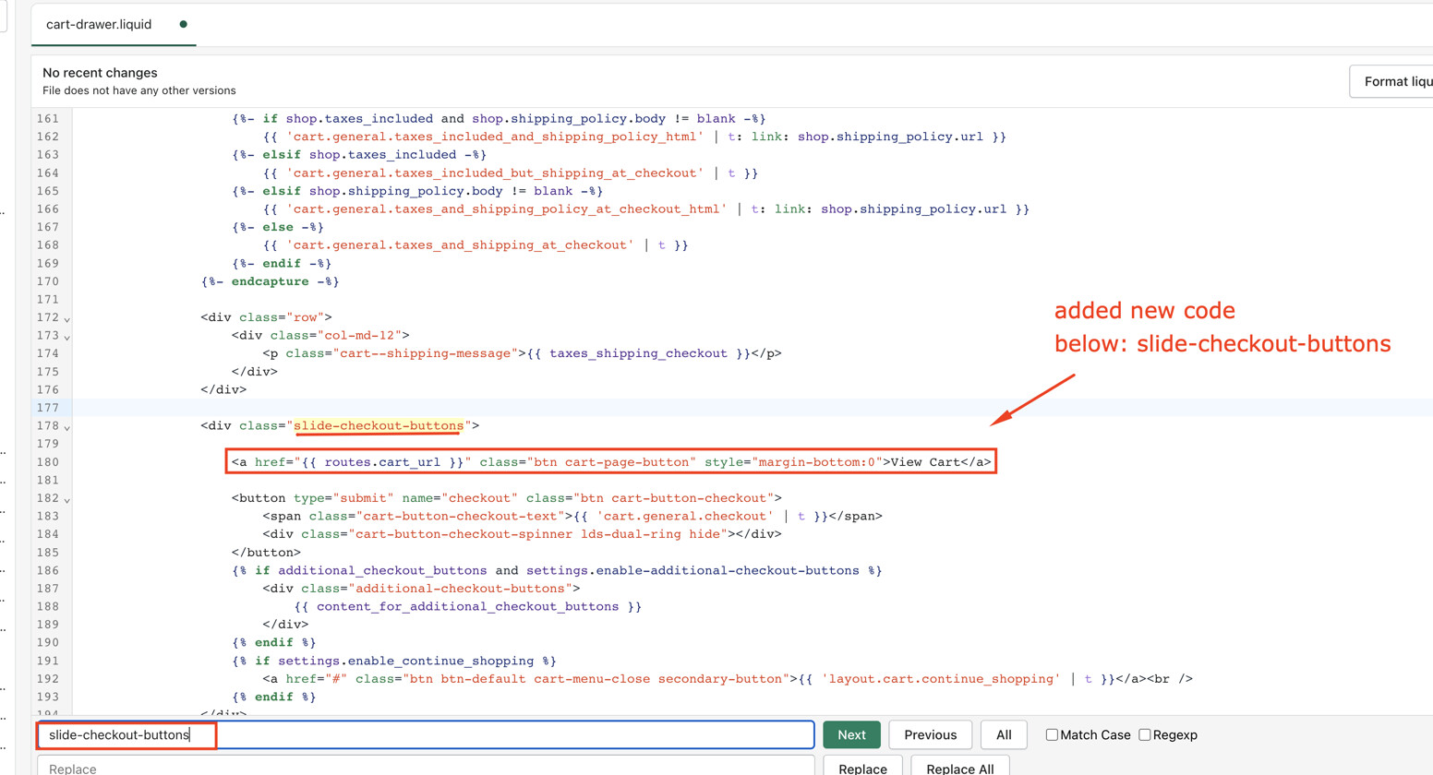Image resolution: width=1433 pixels, height=775 pixels.
Task: Click the highlighted slide-checkout-buttons class match
Action: (x=379, y=425)
